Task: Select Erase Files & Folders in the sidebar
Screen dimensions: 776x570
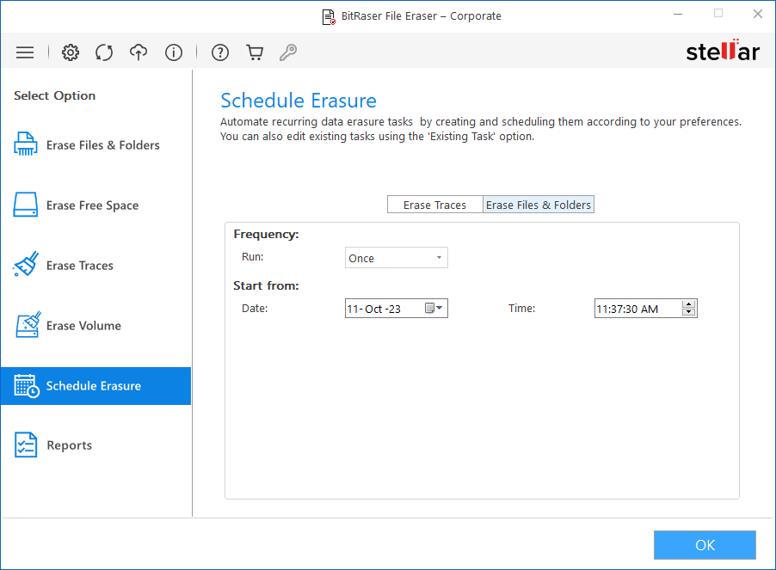Action: tap(96, 144)
